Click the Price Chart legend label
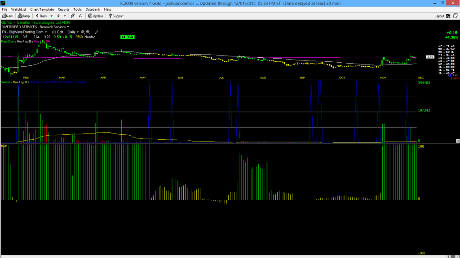 [x=8, y=42]
